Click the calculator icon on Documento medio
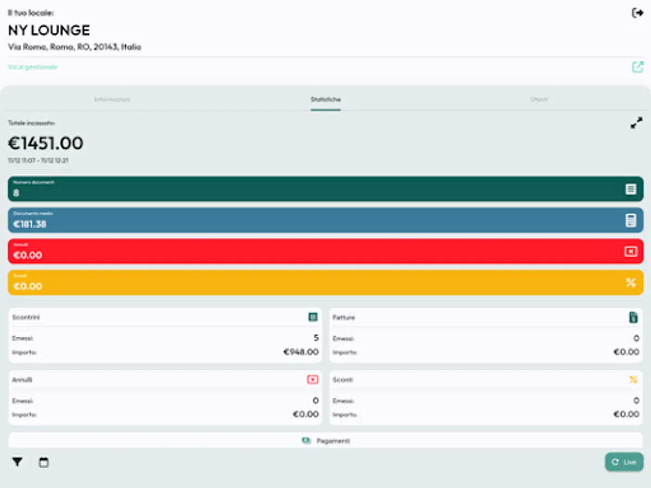Viewport: 651px width, 488px height. coord(631,220)
